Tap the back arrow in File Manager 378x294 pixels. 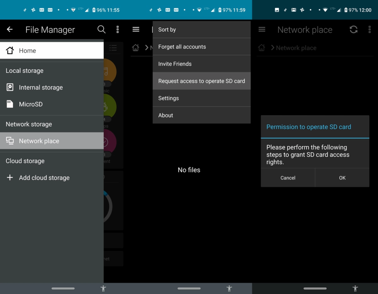coord(10,30)
